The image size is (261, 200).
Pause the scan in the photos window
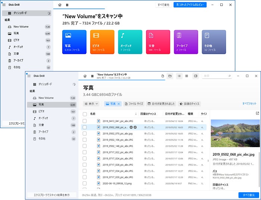[92, 76]
